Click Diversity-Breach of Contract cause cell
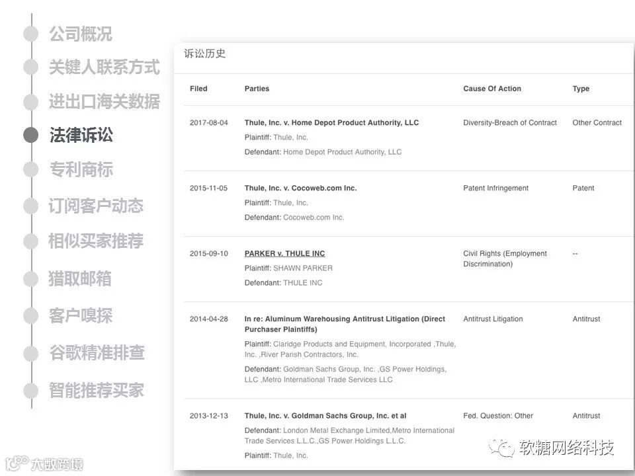 click(510, 123)
